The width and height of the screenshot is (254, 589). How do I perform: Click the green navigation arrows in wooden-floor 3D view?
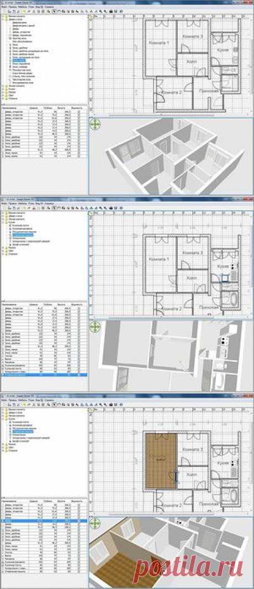pos(95,523)
